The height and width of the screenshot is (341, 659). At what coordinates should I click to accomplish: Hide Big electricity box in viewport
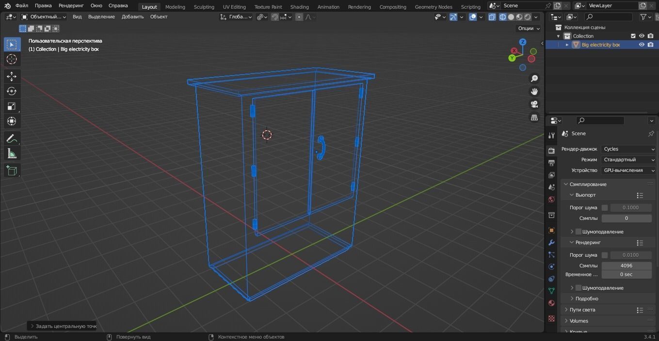point(642,45)
